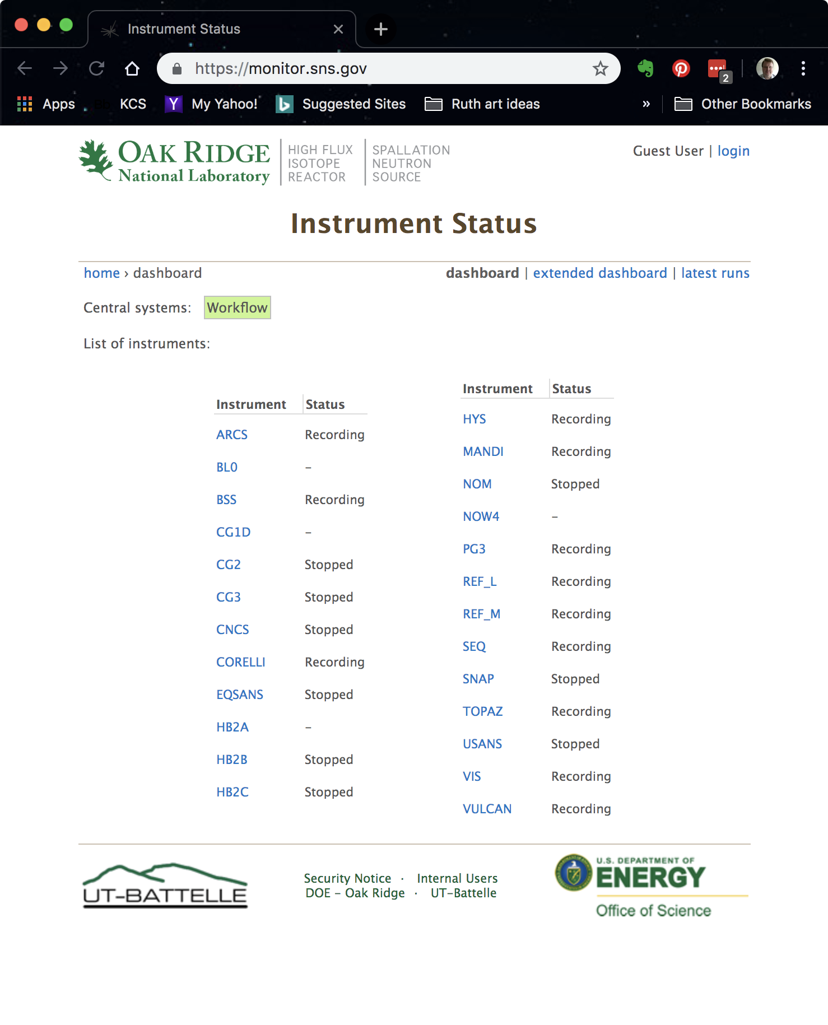
Task: Click the Evernote extension icon
Action: pos(645,68)
